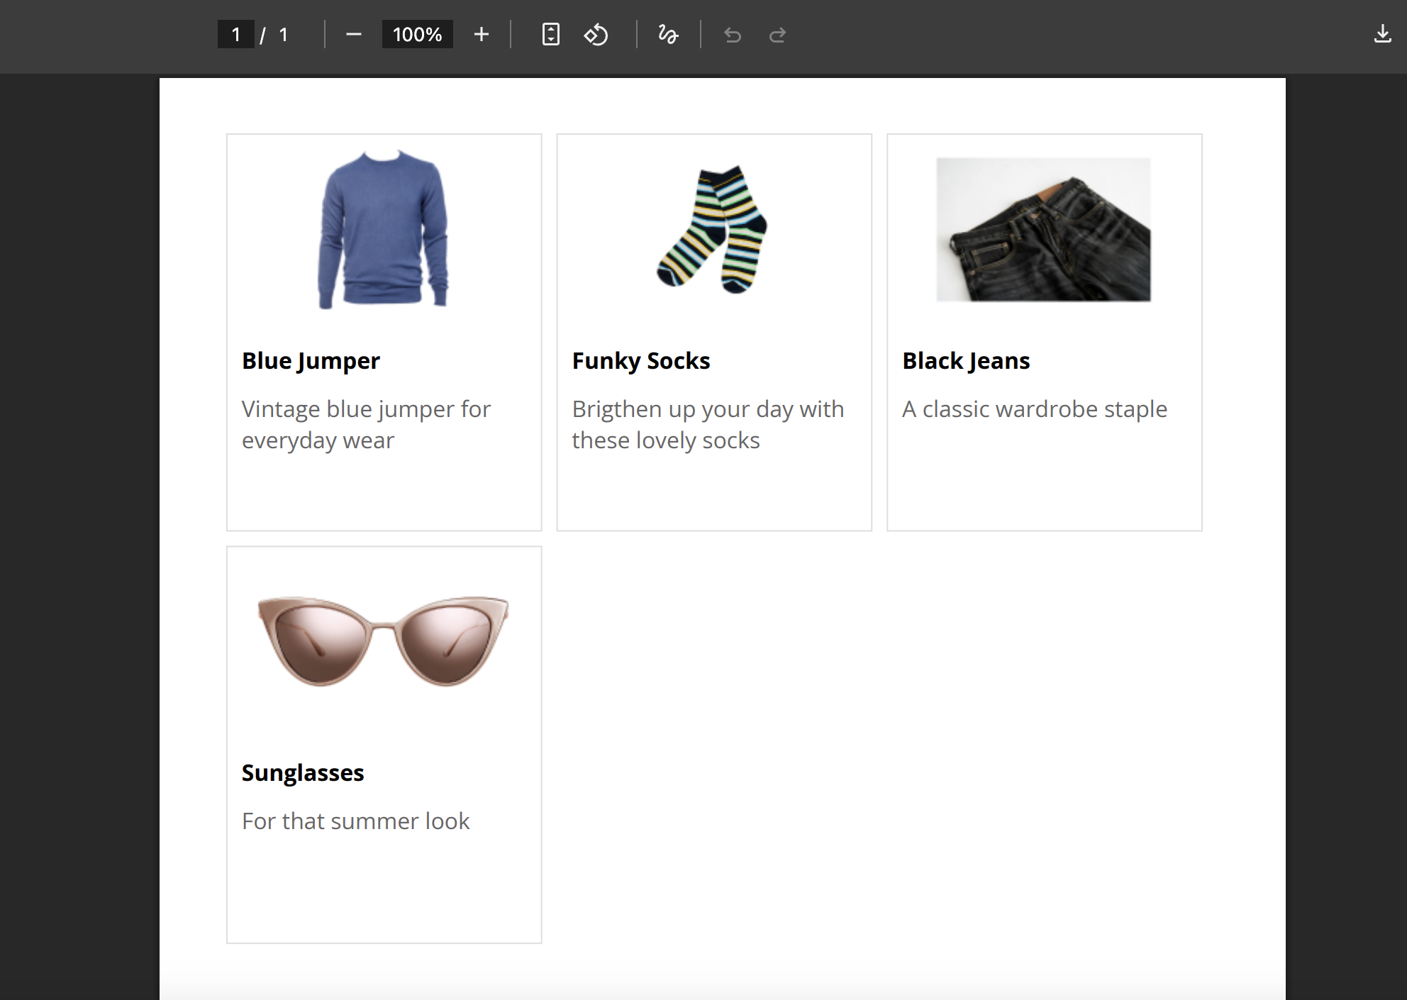The image size is (1407, 1000).
Task: Rotate the document counterclockwise
Action: pyautogui.click(x=596, y=35)
